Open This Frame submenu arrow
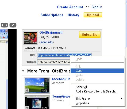 point(122,99)
